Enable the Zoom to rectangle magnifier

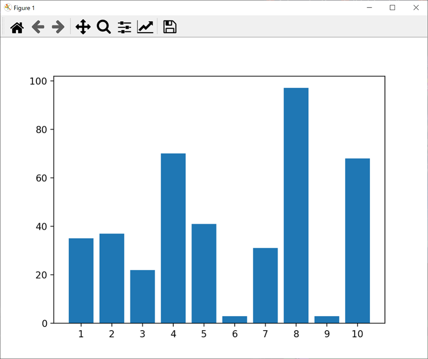(x=104, y=28)
